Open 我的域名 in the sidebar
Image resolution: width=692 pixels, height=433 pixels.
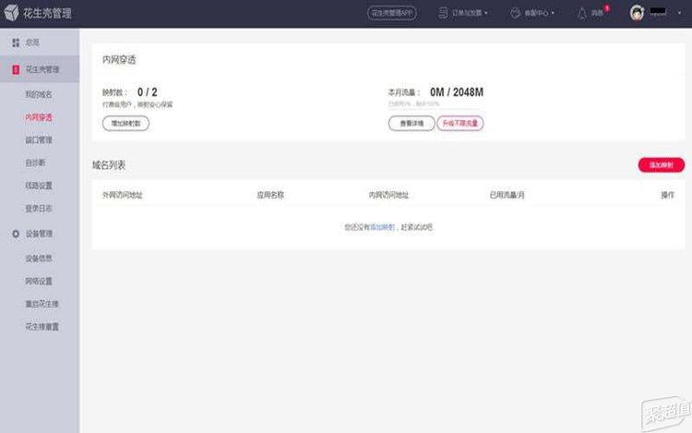[x=39, y=94]
